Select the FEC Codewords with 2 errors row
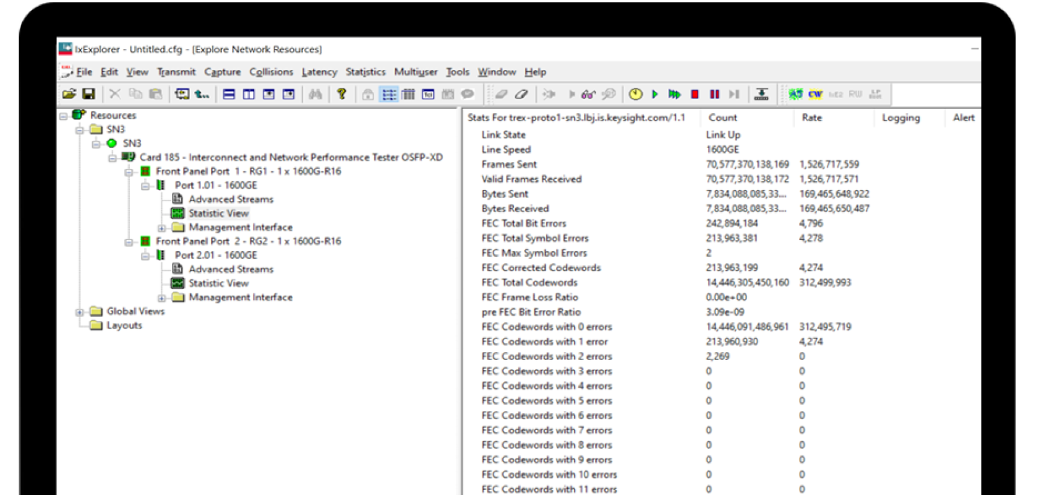 tap(720, 356)
